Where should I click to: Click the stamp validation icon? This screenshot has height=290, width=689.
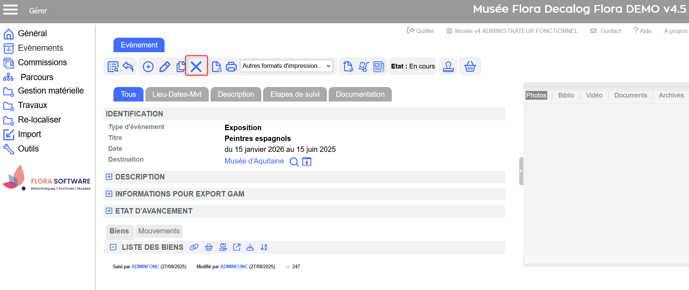click(x=448, y=67)
